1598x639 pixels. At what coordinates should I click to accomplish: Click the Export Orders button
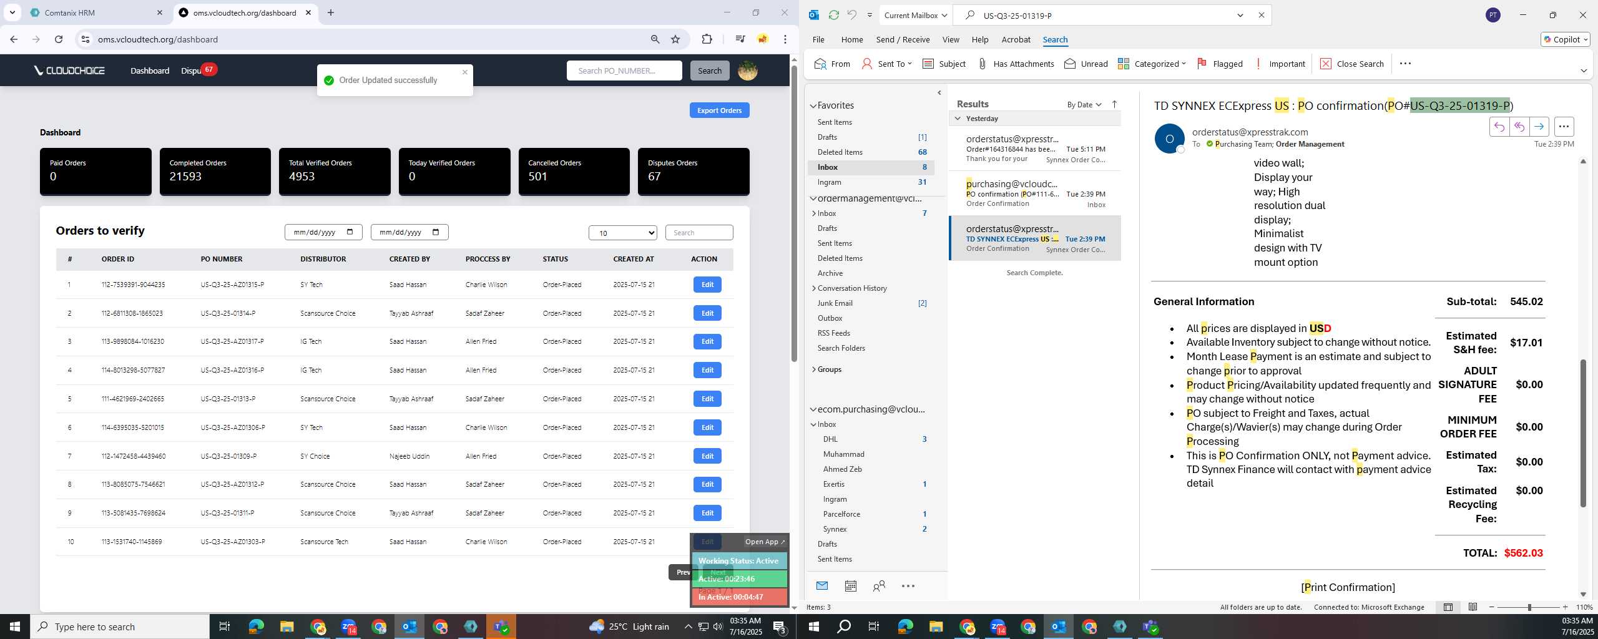tap(719, 110)
